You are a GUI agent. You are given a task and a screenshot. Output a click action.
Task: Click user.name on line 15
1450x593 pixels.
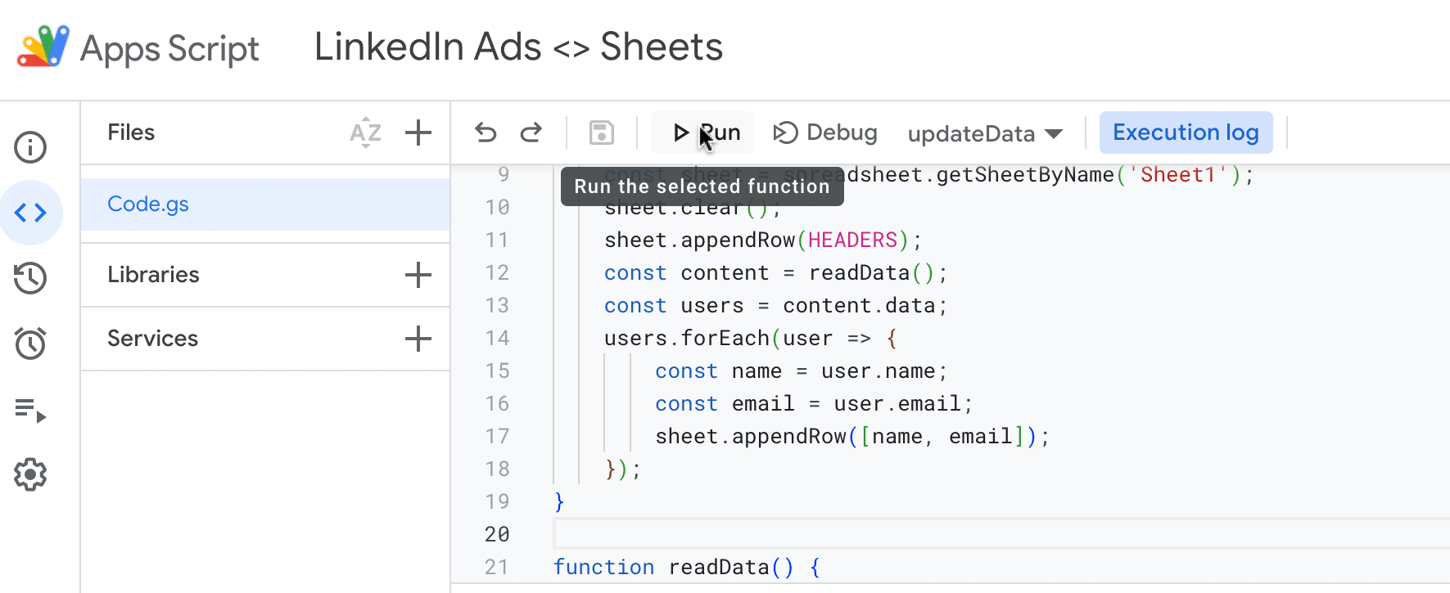(878, 371)
